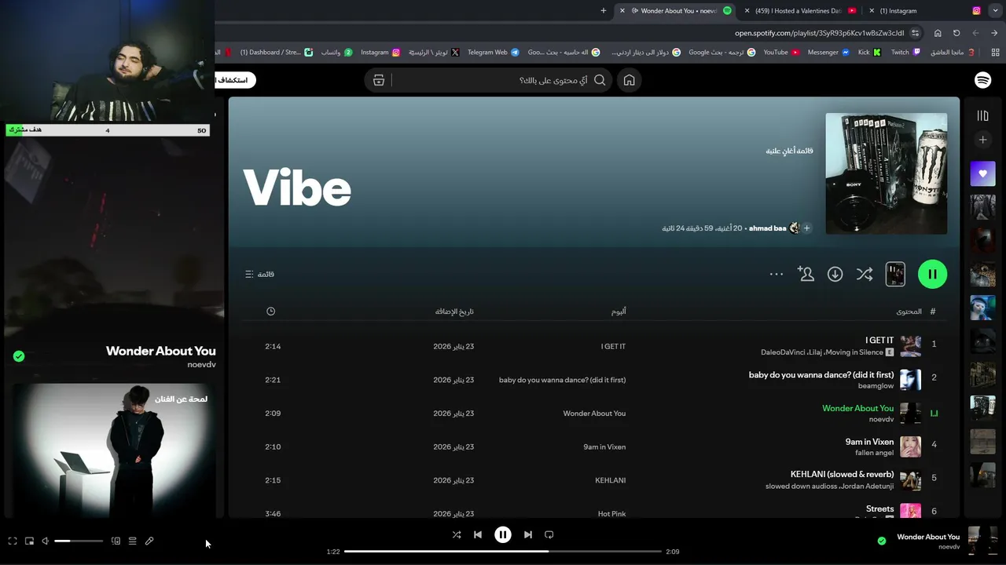The image size is (1006, 565).
Task: Mute the volume speaker icon
Action: pos(46,541)
